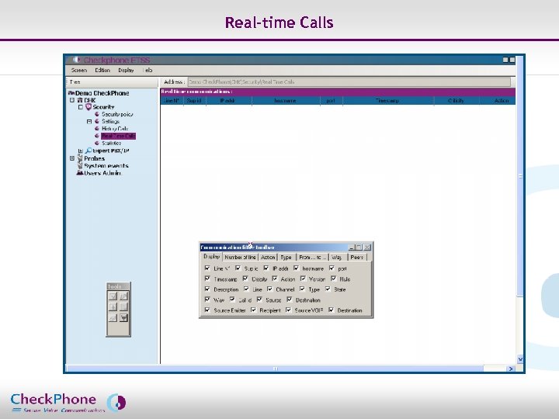Open the Display menu in menu bar

point(126,70)
